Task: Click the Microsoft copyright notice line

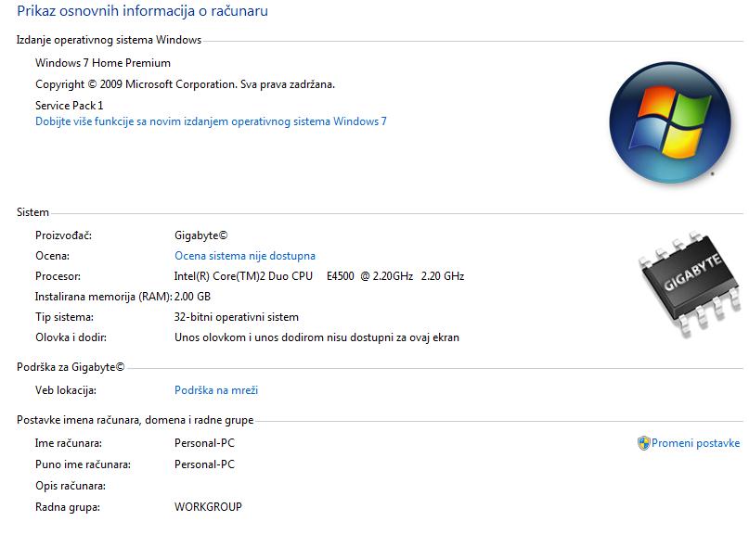Action: (185, 84)
